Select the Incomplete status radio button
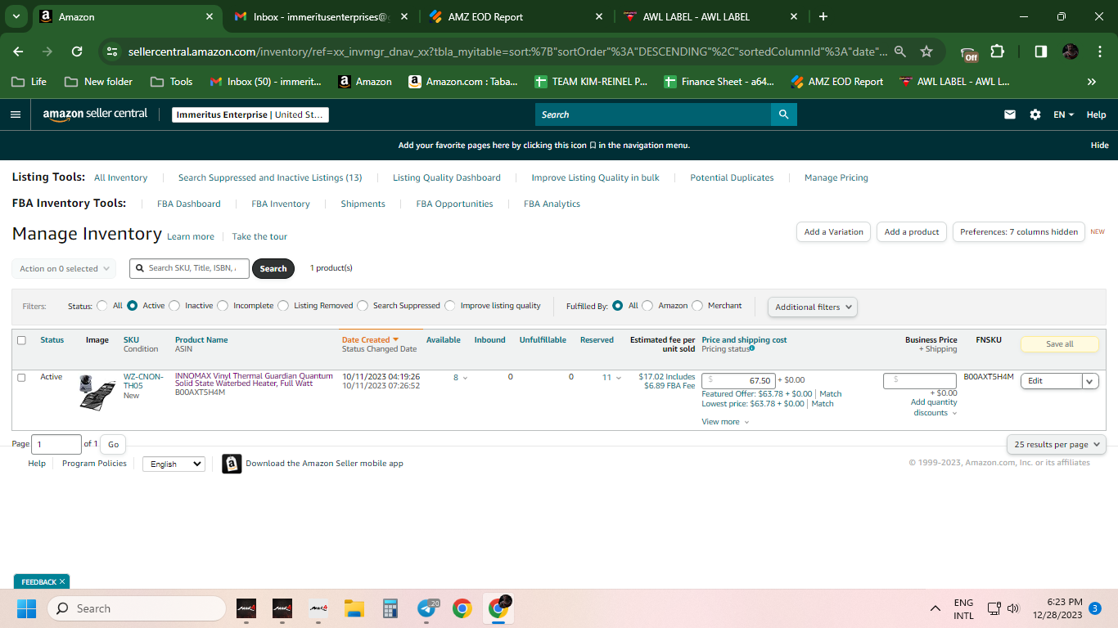1118x628 pixels. coord(223,306)
